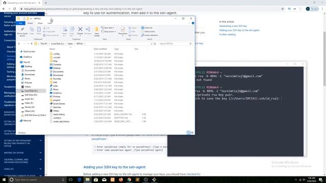Click the Rename button in ribbon
Image resolution: width=326 pixels, height=183 pixels.
click(x=88, y=31)
